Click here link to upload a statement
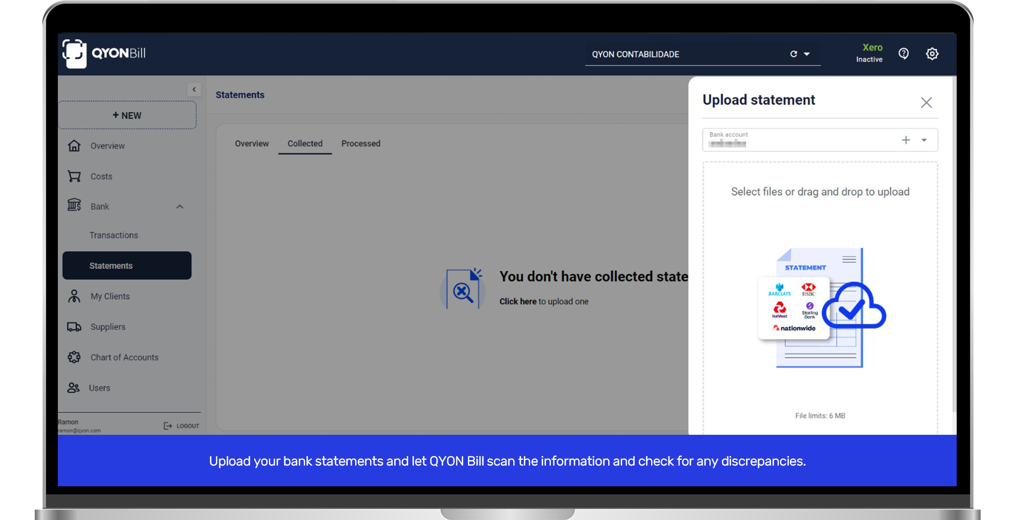This screenshot has height=520, width=1015. click(518, 301)
